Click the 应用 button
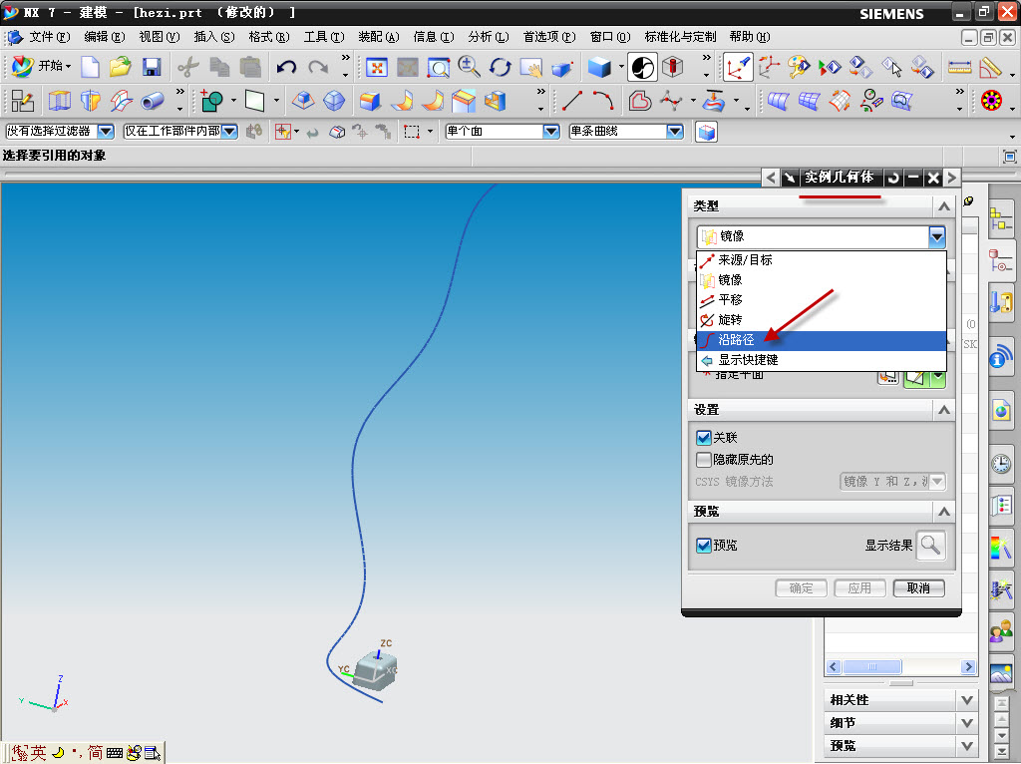The width and height of the screenshot is (1021, 764). click(859, 588)
